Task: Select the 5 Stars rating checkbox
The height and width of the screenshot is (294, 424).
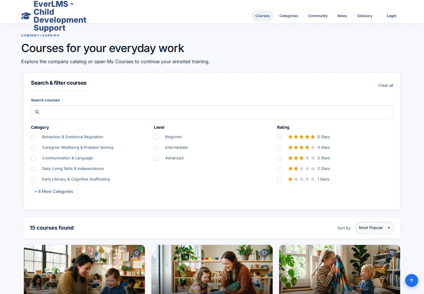Action: (x=279, y=137)
